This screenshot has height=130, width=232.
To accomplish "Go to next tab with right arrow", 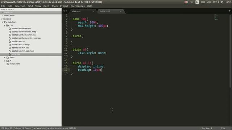I will click(66, 11).
